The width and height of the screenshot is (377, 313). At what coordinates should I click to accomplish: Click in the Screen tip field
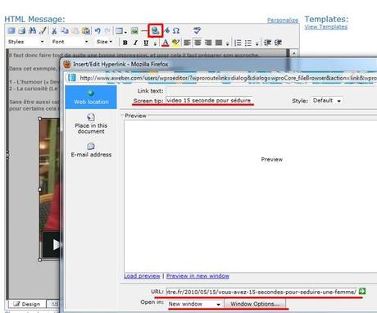[x=209, y=100]
